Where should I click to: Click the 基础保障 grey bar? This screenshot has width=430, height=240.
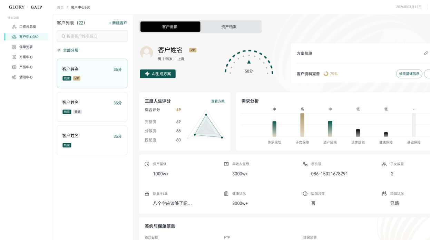[x=414, y=125]
